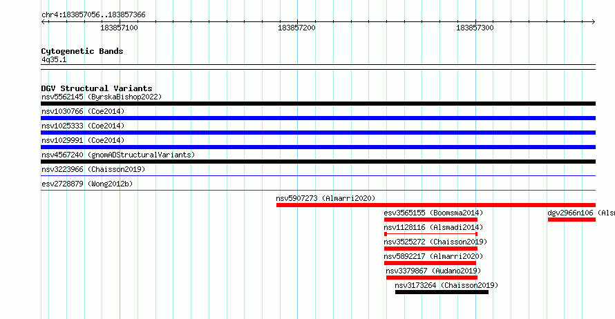The image size is (615, 319).
Task: Click the 183857300 ruler position
Action: [x=475, y=28]
